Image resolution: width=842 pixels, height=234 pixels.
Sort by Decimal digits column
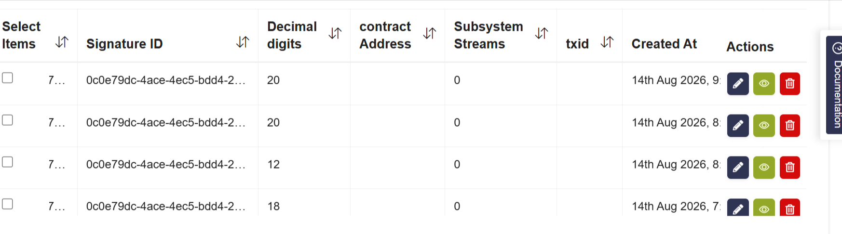point(335,33)
